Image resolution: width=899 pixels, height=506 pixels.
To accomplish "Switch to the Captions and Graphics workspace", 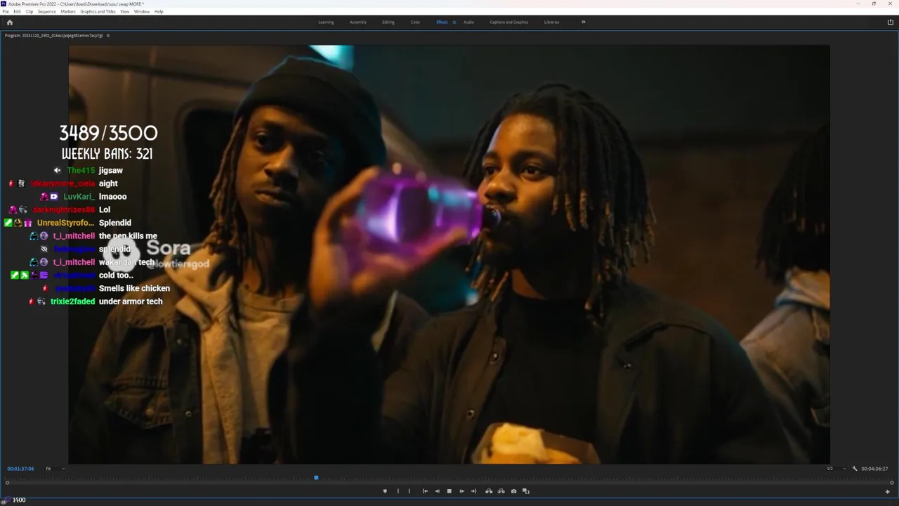I will (x=509, y=22).
